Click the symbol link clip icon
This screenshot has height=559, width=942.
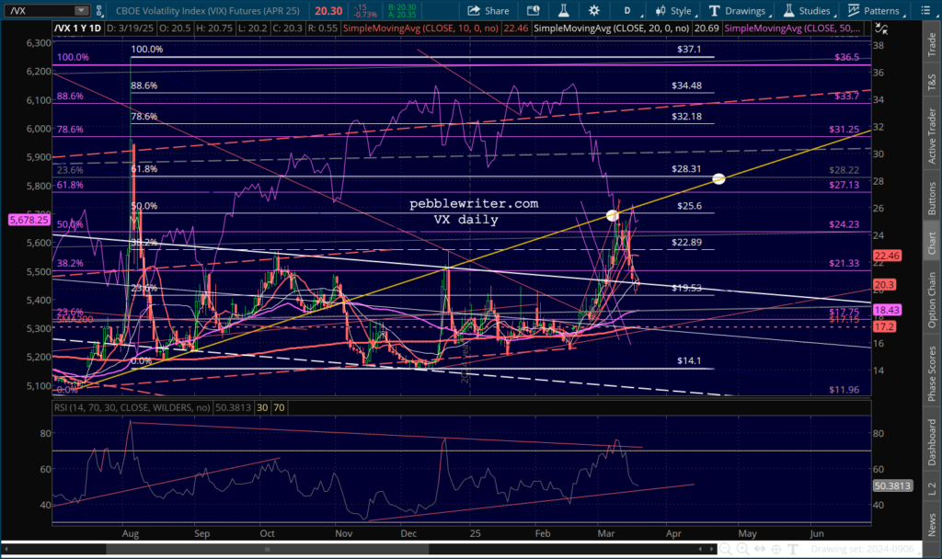[99, 10]
